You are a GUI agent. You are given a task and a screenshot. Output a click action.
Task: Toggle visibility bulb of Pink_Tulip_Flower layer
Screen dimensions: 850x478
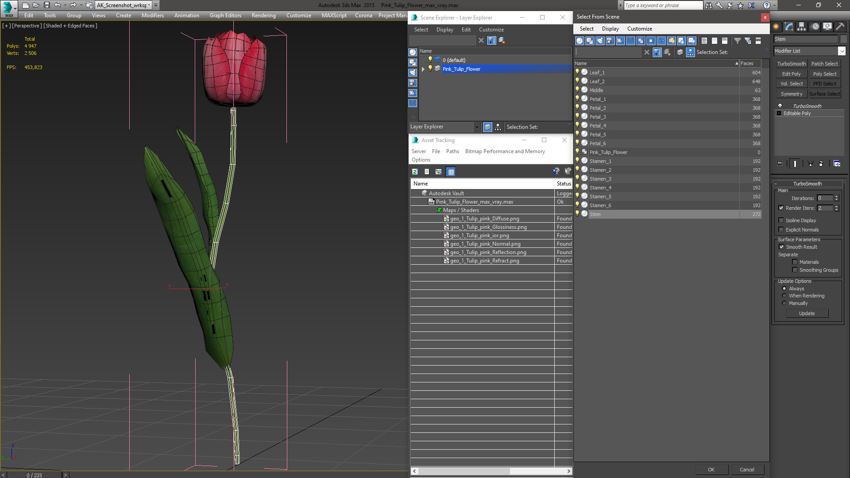tap(430, 69)
